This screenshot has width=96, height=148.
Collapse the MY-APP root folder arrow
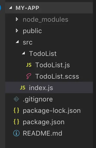click(11, 8)
